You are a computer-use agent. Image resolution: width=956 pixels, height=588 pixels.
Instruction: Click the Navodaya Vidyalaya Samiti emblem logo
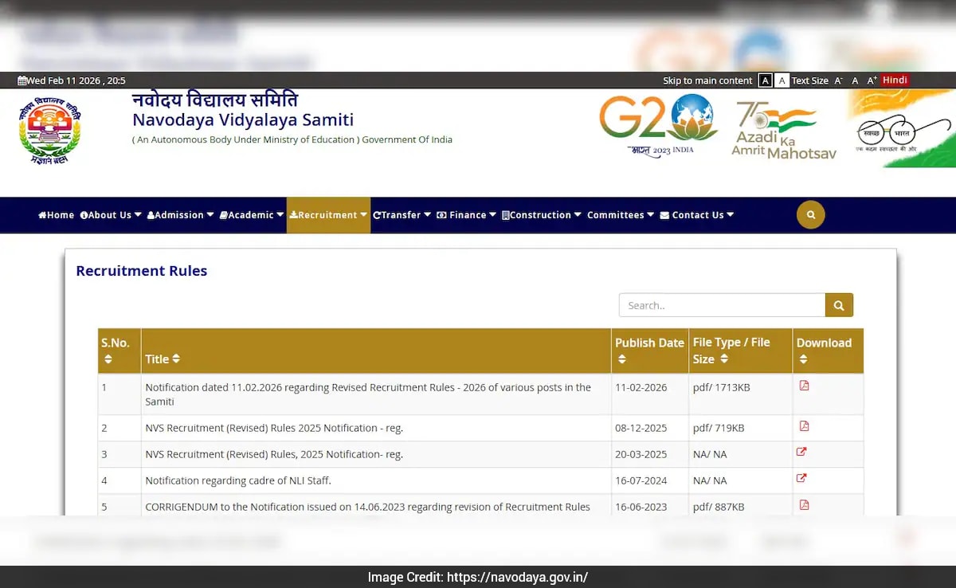tap(49, 130)
